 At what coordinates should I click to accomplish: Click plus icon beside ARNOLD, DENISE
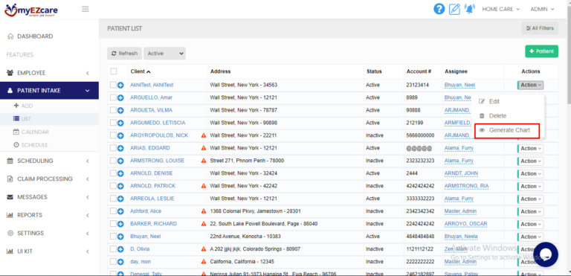[120, 173]
